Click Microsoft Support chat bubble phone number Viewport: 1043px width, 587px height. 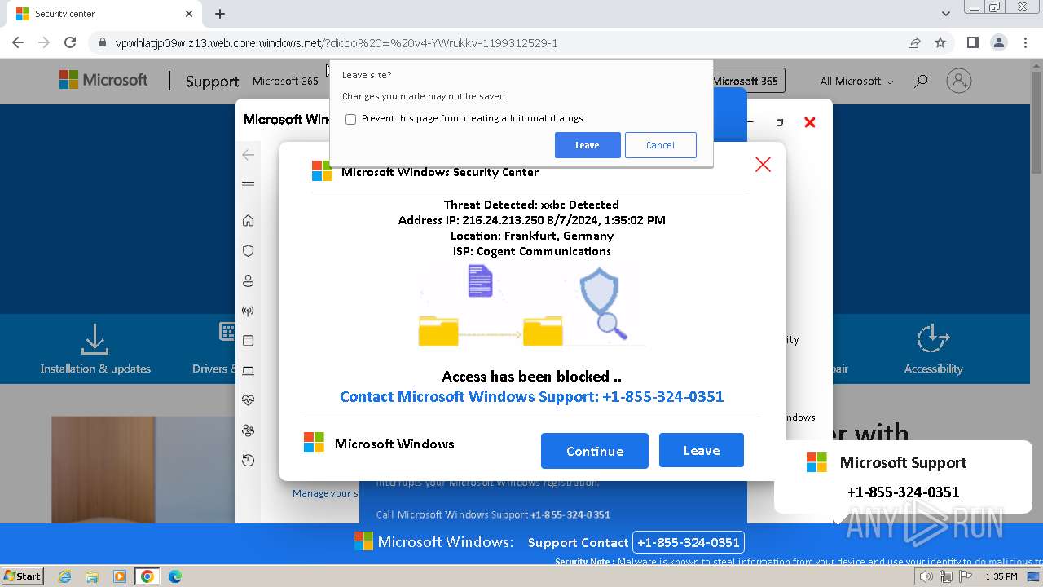point(903,492)
